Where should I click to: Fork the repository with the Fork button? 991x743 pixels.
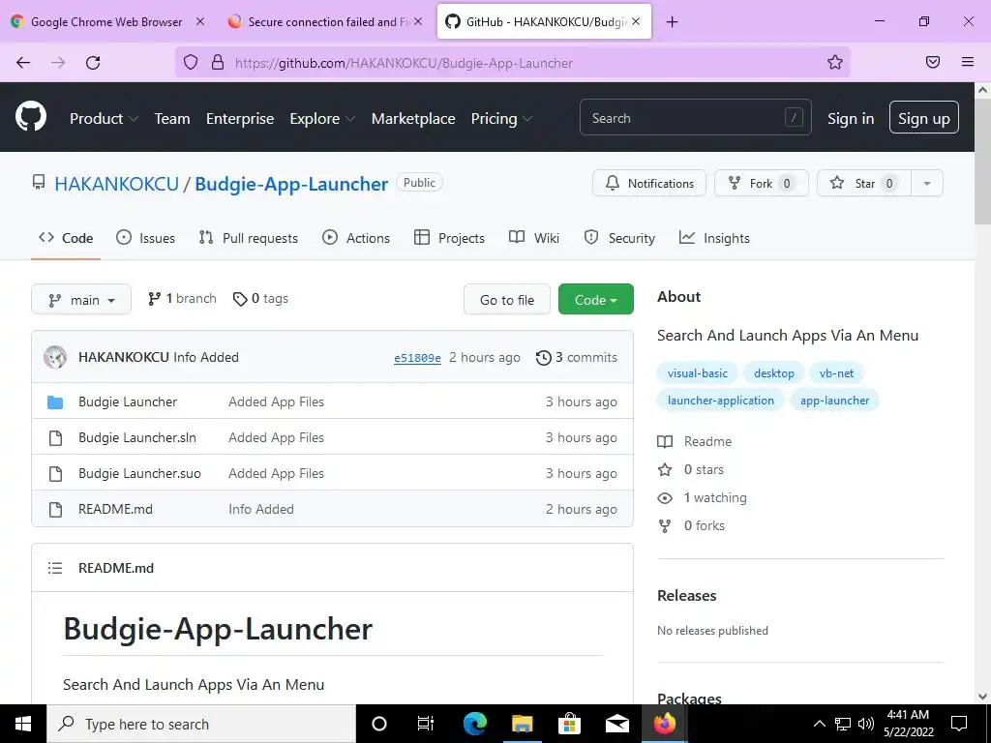click(x=761, y=183)
